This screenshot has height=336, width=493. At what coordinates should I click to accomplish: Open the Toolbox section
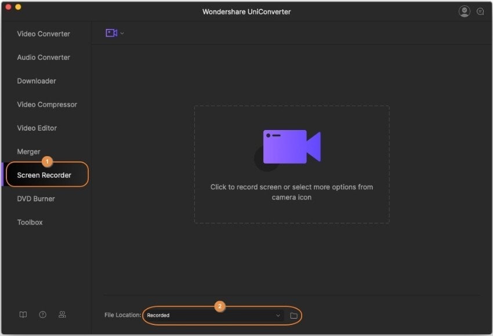click(x=30, y=222)
